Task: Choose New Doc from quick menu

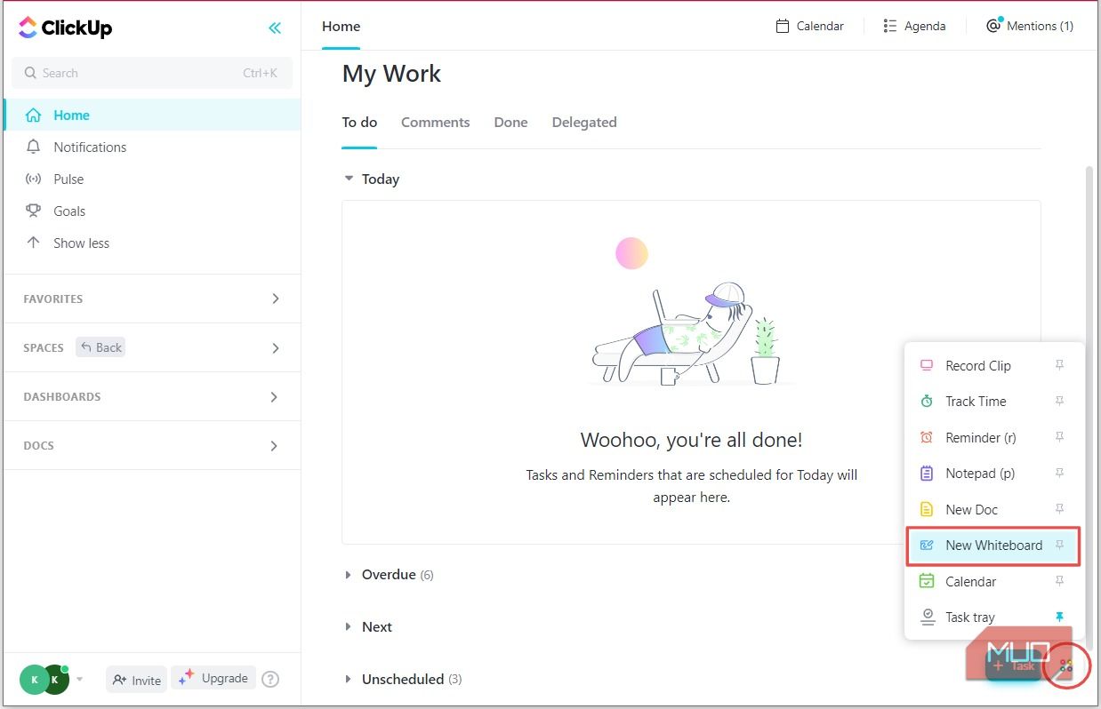Action: point(994,509)
